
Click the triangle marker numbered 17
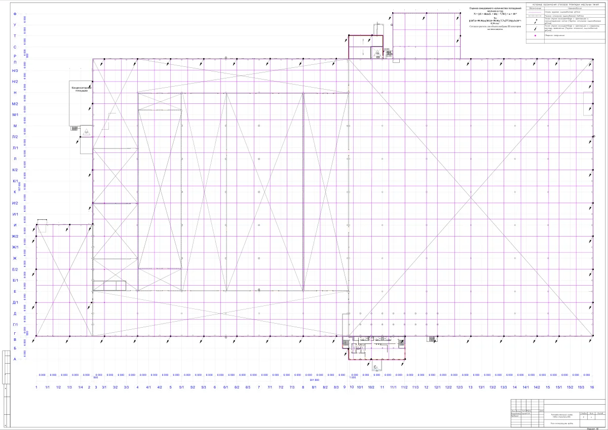pos(86,132)
